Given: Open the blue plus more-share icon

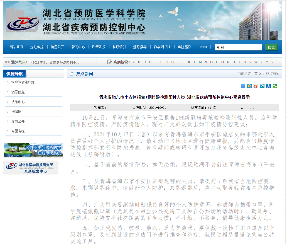Looking at the screenshot, I should 243,86.
